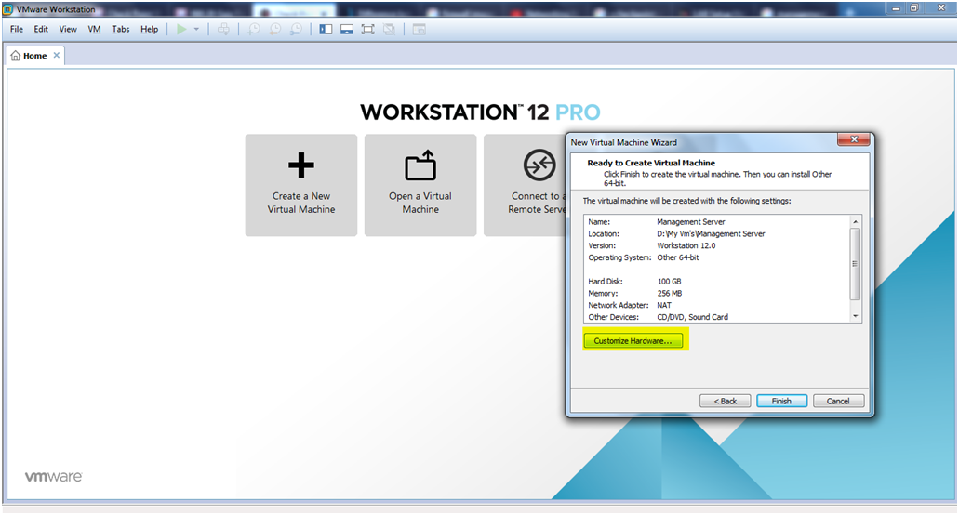This screenshot has width=959, height=515.
Task: Click the settings list scroll up arrow
Action: (x=855, y=221)
